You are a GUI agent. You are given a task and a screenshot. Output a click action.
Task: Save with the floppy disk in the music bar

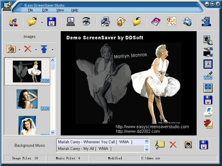[204, 145]
